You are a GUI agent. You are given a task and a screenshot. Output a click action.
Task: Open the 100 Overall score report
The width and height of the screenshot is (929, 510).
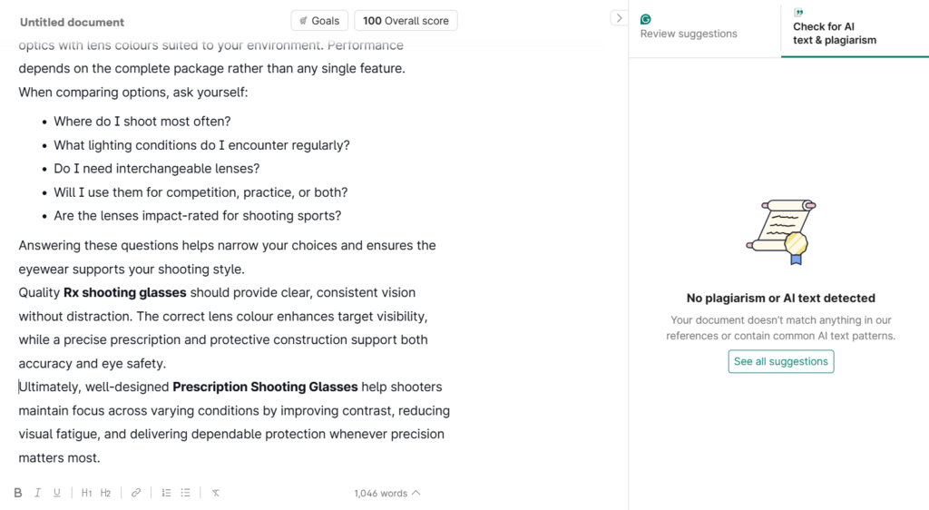(x=406, y=21)
